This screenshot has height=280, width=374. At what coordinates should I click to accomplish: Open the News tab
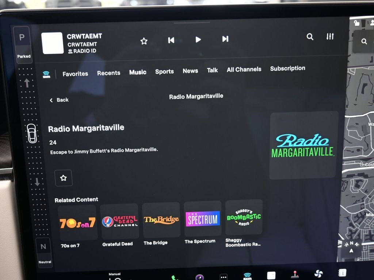[190, 71]
